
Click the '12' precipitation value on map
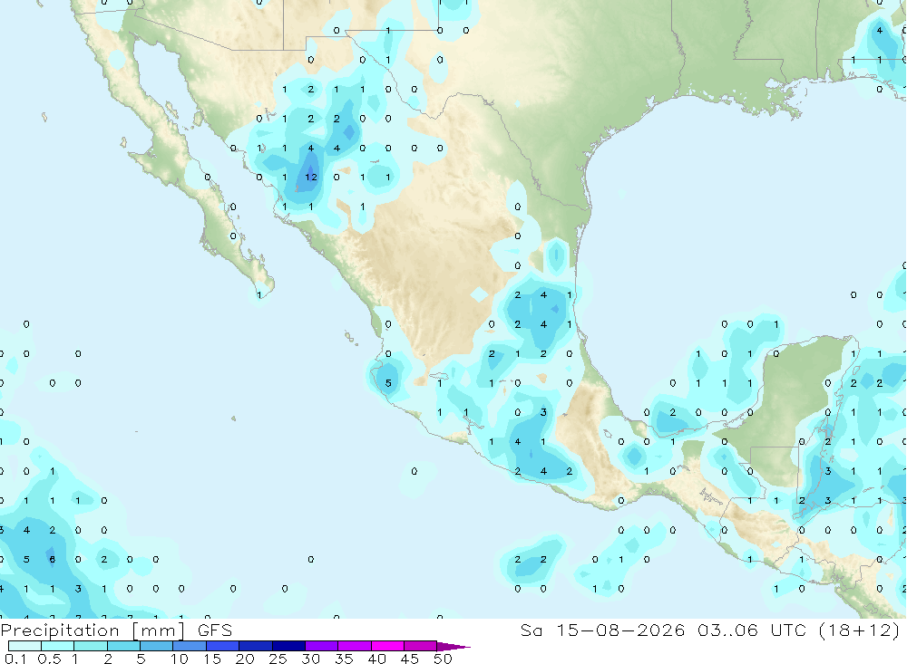pos(311,177)
